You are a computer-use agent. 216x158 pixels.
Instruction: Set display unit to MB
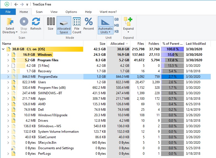click(x=116, y=25)
